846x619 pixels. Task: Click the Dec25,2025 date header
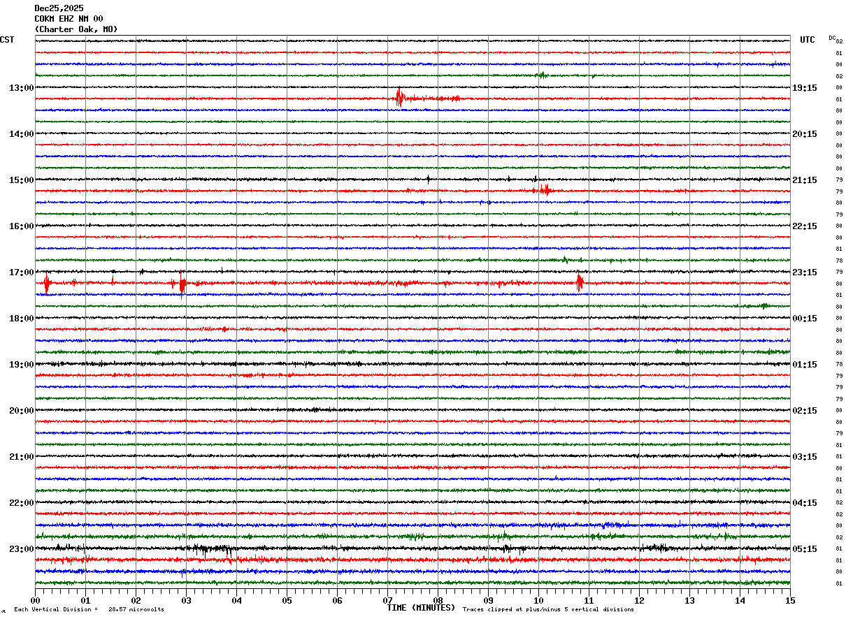(x=59, y=8)
